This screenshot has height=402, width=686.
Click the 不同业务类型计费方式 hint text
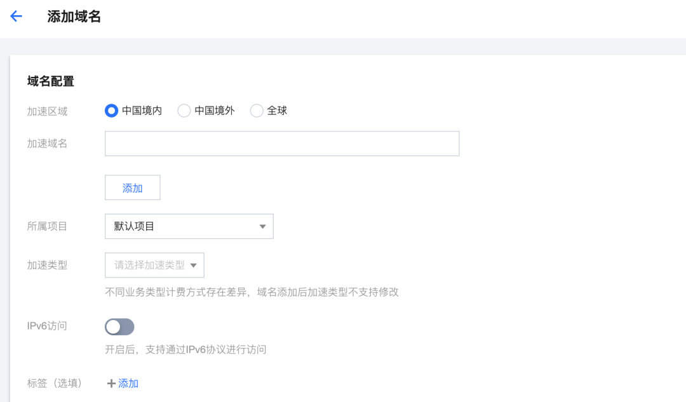coord(252,292)
